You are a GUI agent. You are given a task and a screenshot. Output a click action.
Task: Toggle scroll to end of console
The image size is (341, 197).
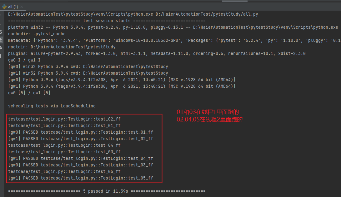coord(1,40)
